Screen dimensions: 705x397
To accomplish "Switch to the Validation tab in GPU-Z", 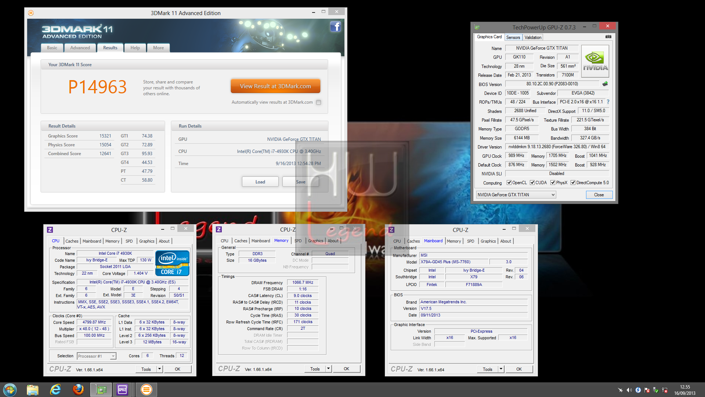I will pos(533,37).
